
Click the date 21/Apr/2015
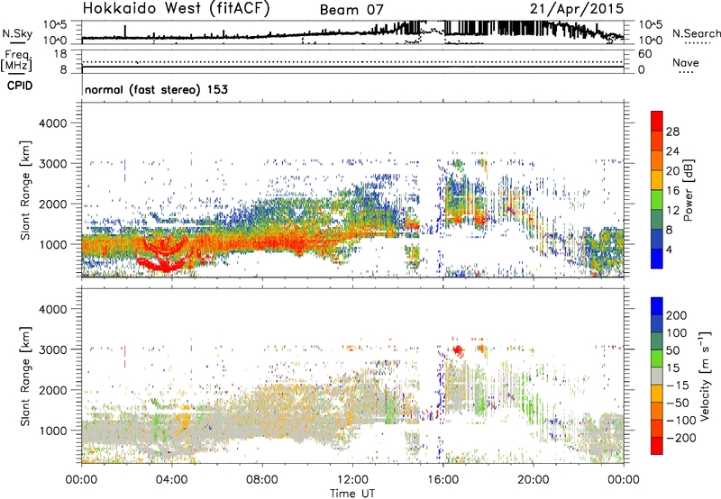pos(577,9)
